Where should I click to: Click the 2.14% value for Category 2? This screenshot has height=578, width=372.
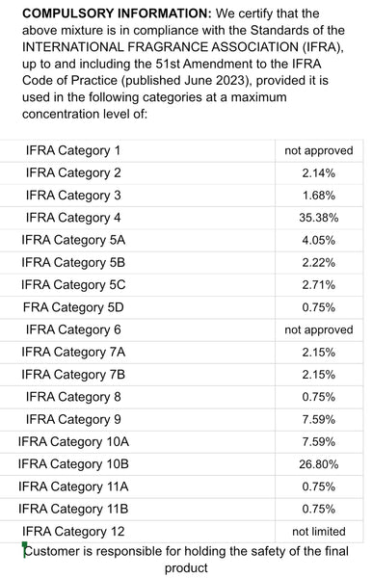pyautogui.click(x=319, y=172)
